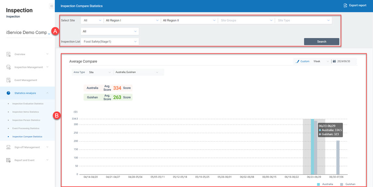Click the Search button
Screen dimensions: 373x187
[x=321, y=42]
